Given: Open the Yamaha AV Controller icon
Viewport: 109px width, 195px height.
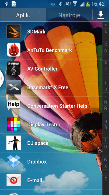Looking at the screenshot, I should 14,69.
